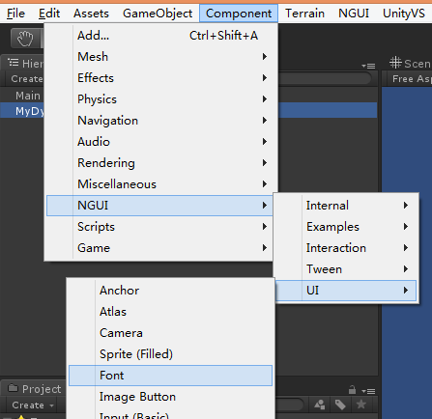The image size is (432, 419).
Task: Expand the Effects submenu
Action: click(159, 78)
